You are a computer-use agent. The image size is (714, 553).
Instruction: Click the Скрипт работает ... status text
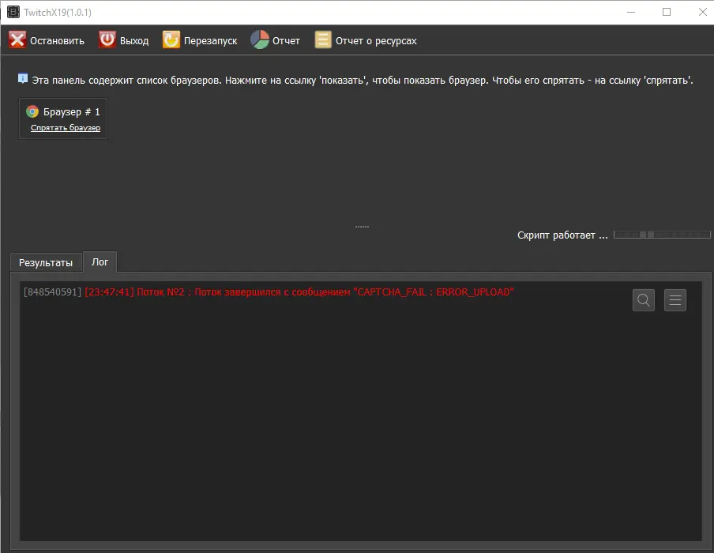tap(562, 235)
